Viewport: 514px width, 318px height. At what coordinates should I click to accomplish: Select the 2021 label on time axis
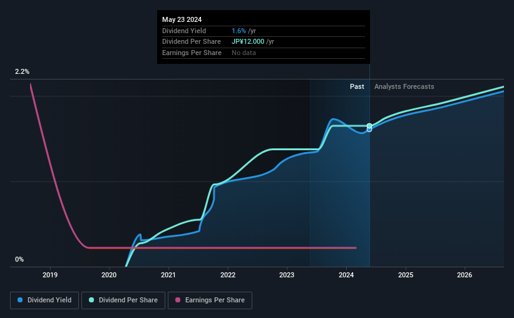pyautogui.click(x=168, y=275)
